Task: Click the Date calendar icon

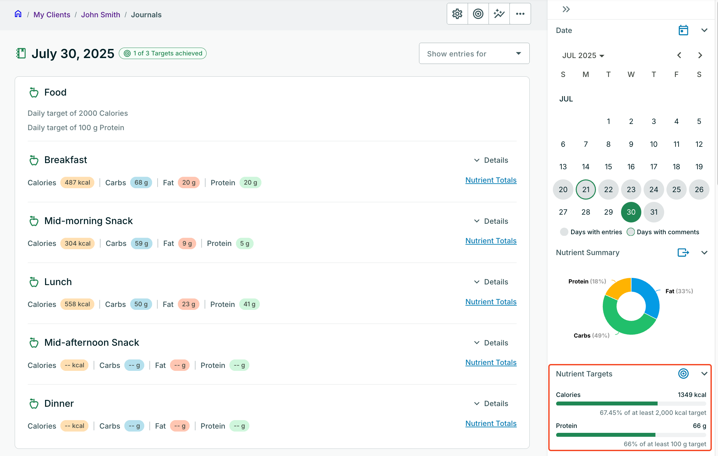Action: [x=683, y=30]
